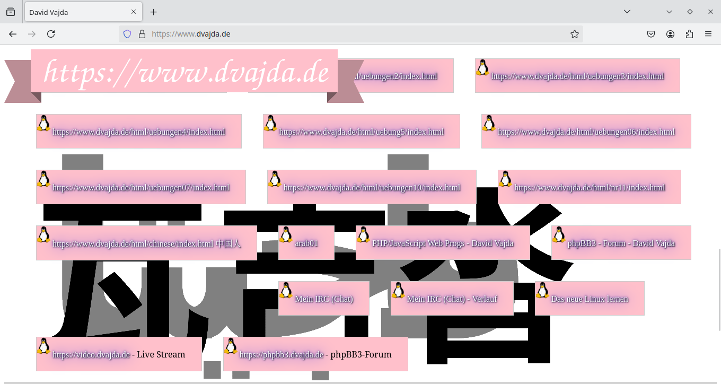Open Das neue Linux lernen link
This screenshot has width=721, height=384.
click(590, 299)
